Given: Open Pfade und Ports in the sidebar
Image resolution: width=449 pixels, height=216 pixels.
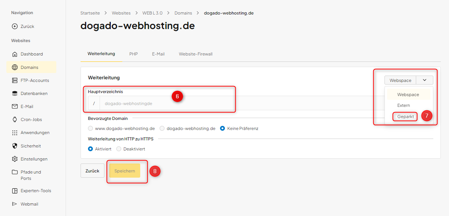Looking at the screenshot, I should (31, 175).
